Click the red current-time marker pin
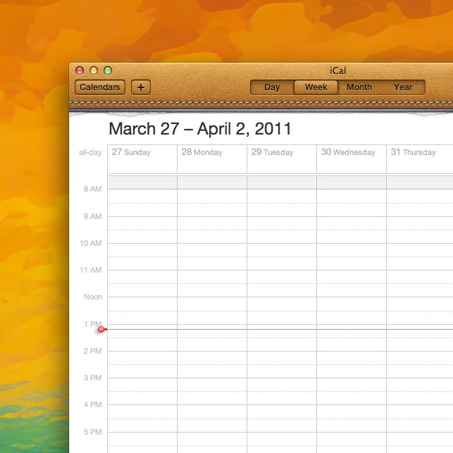453x453 pixels. [x=101, y=329]
